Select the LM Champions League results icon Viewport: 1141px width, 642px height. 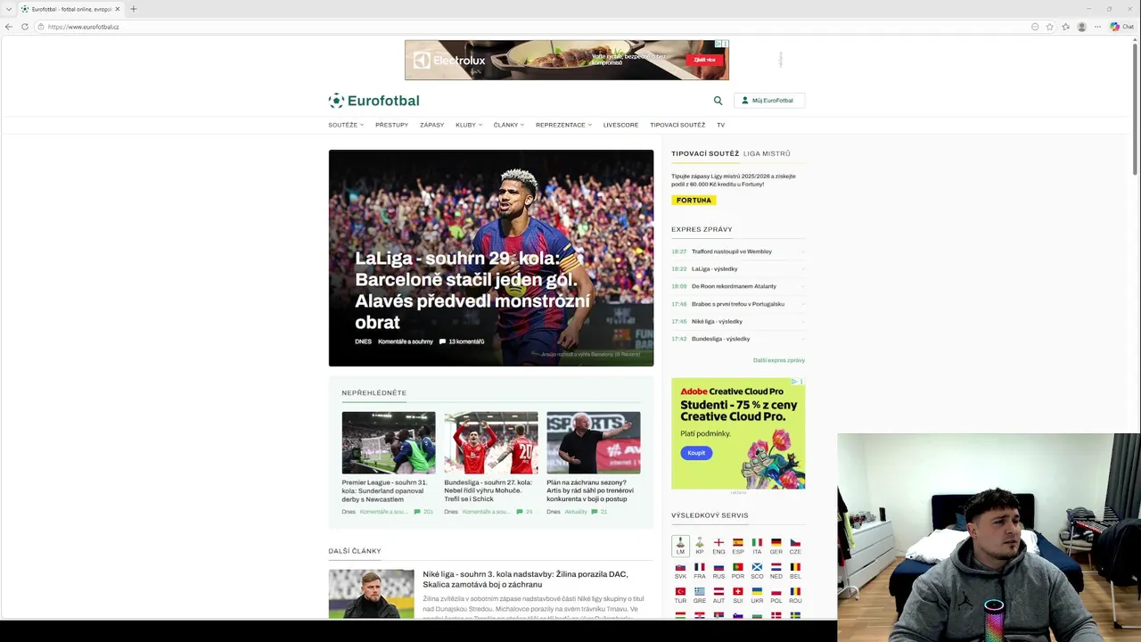point(680,546)
